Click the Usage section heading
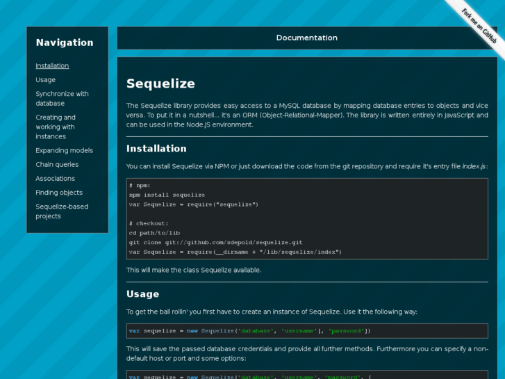Image resolution: width=505 pixels, height=379 pixels. point(142,294)
